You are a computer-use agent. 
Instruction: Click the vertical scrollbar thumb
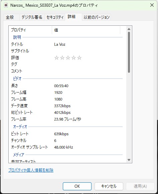[x=129, y=52]
